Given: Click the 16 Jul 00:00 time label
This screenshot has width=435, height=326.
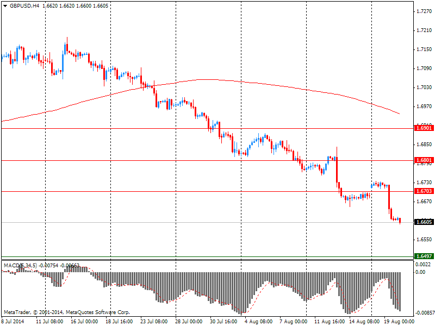Looking at the screenshot, I should coord(84,322).
